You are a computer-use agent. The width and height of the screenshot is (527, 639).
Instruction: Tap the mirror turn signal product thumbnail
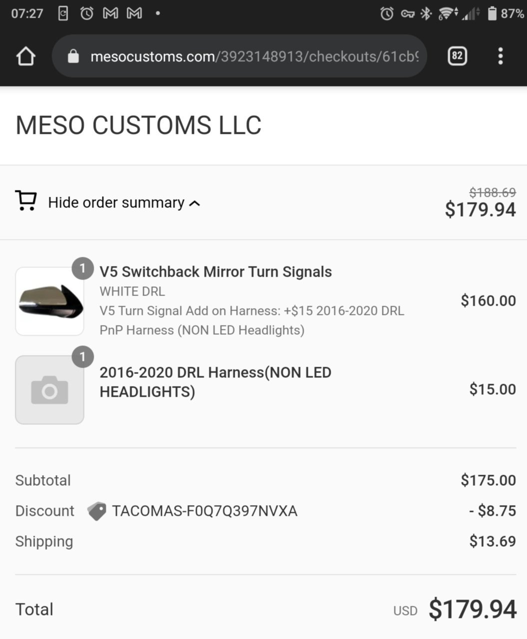pyautogui.click(x=49, y=301)
